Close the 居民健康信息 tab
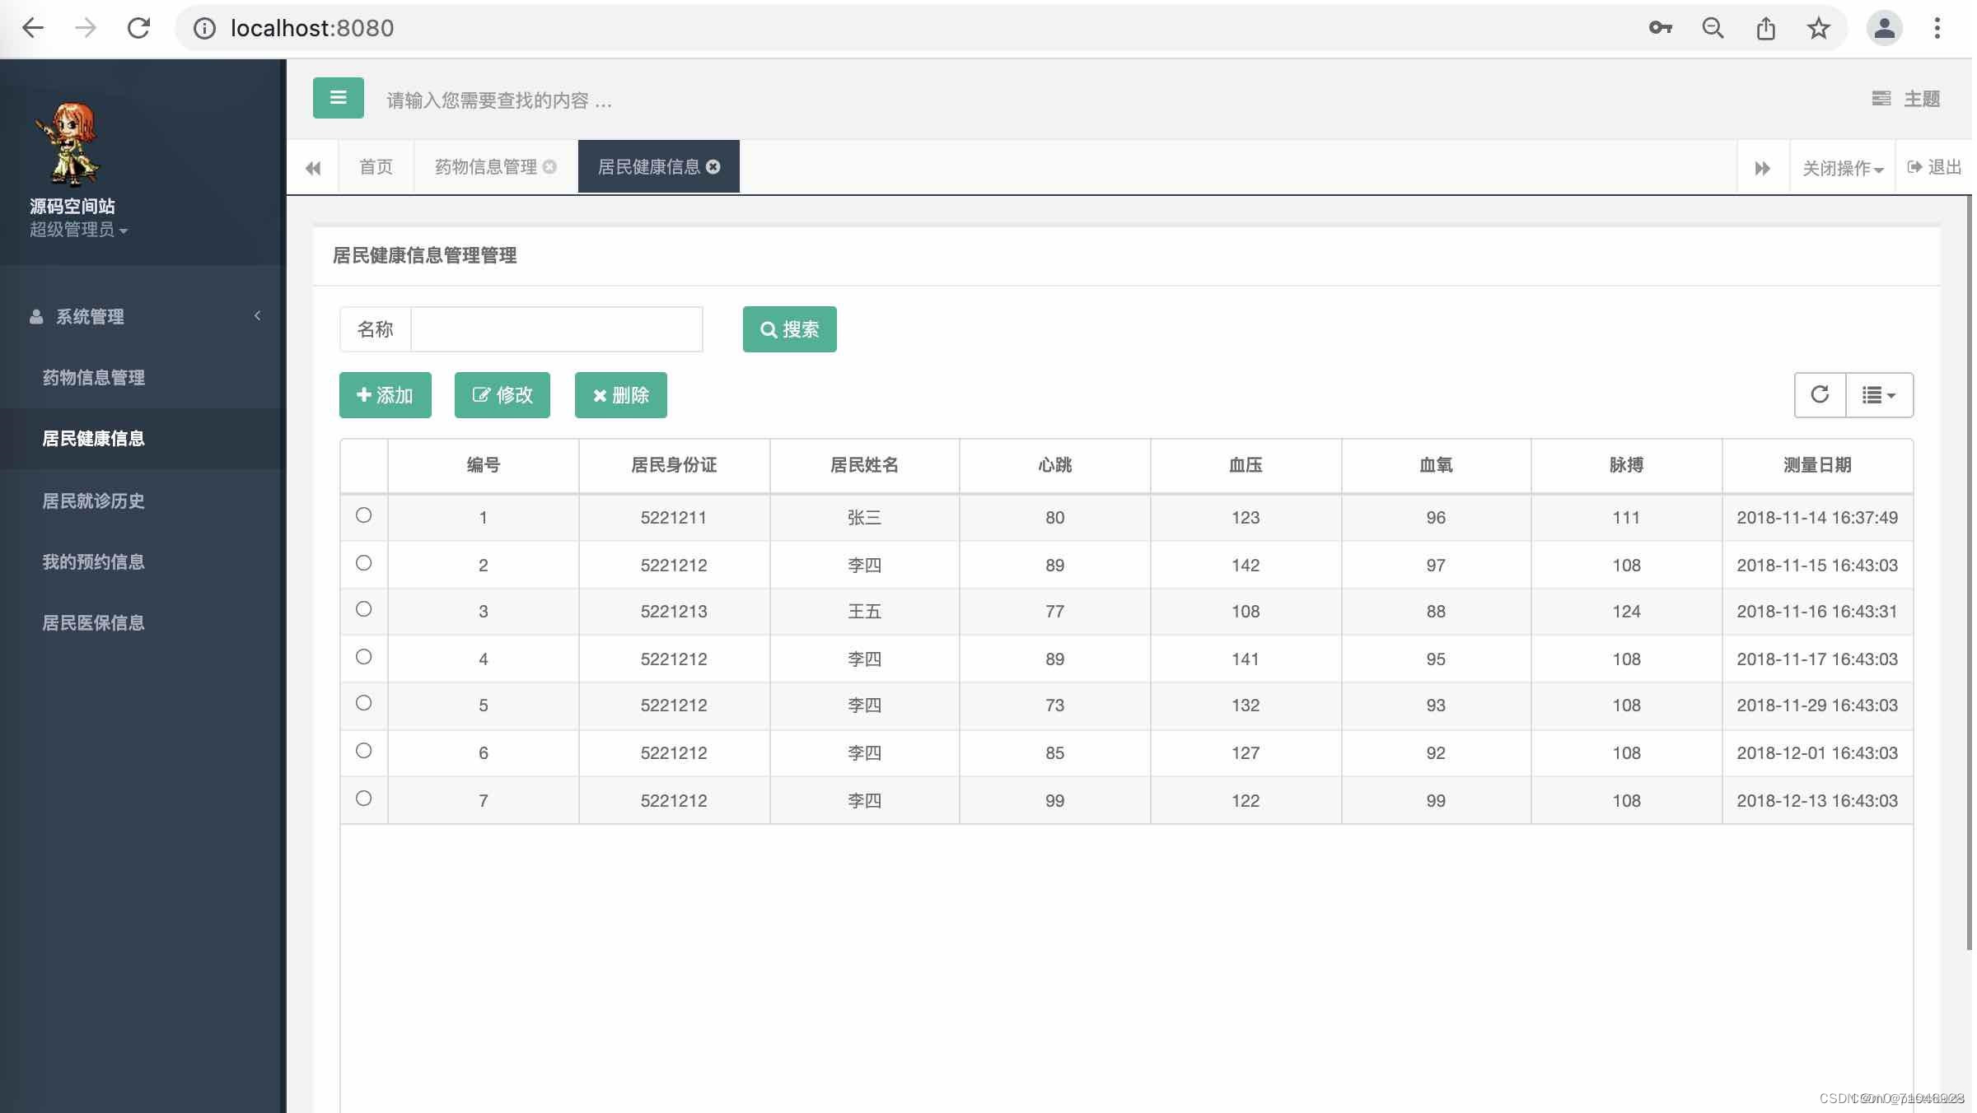 pyautogui.click(x=713, y=166)
